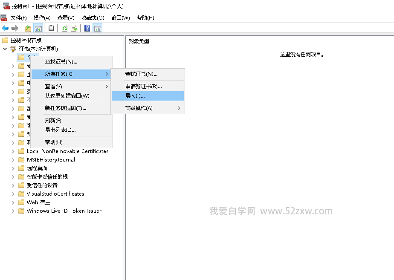Open the 文件(F) menu in menu bar
This screenshot has height=280, width=394.
18,18
